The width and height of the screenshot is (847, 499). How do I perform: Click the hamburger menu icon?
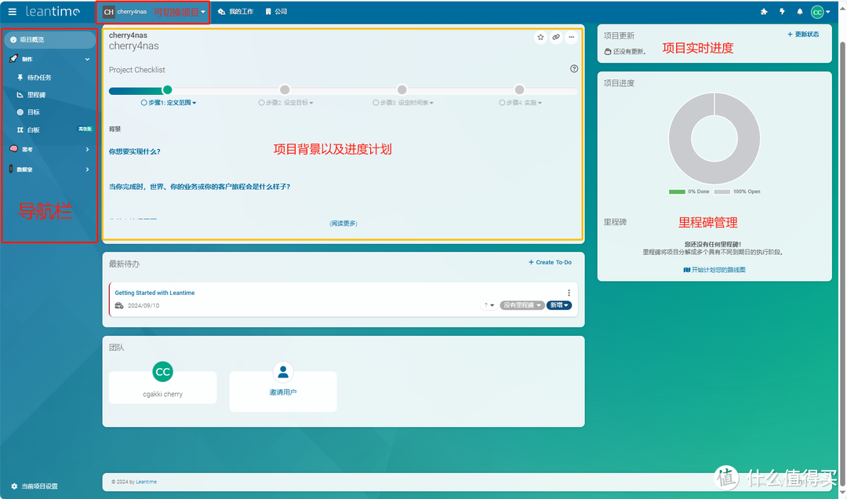coord(12,11)
